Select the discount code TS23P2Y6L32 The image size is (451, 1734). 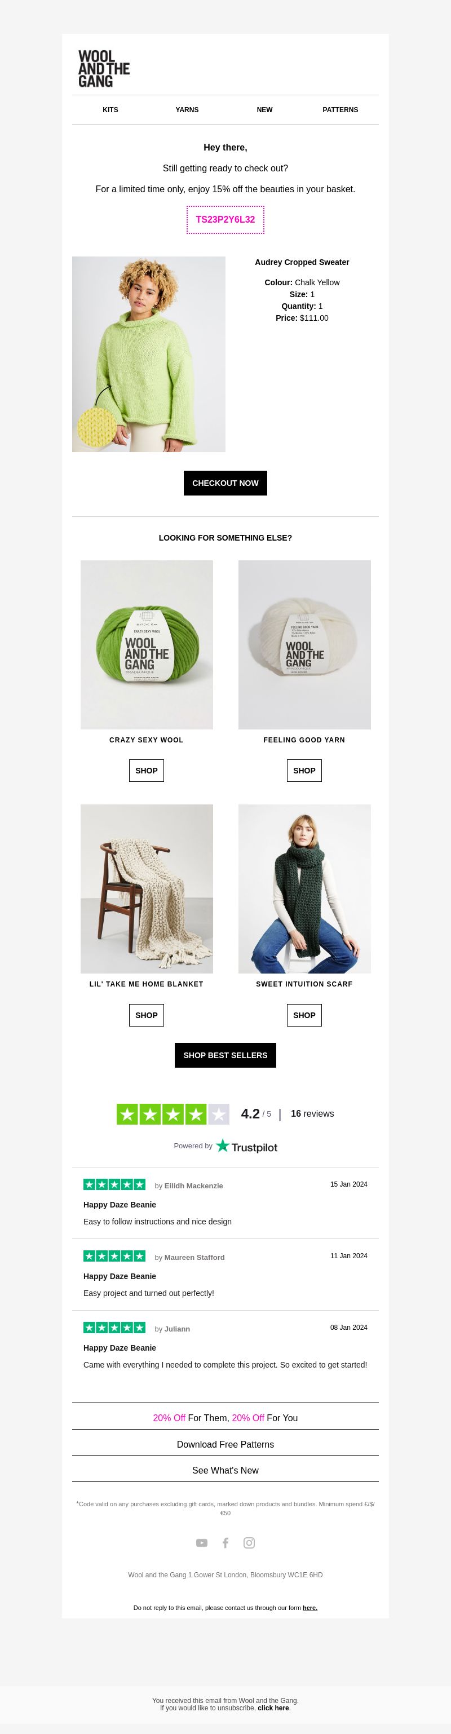coord(225,220)
